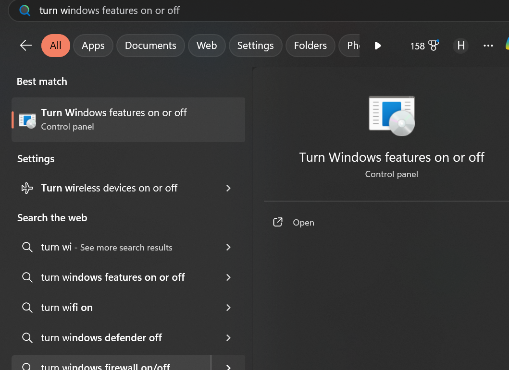The height and width of the screenshot is (370, 509).
Task: Go back with the left arrow
Action: point(25,46)
